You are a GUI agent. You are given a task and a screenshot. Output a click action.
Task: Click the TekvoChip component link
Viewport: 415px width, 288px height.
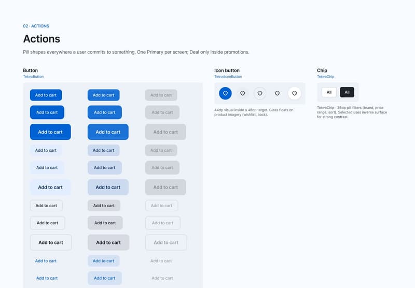pyautogui.click(x=326, y=77)
